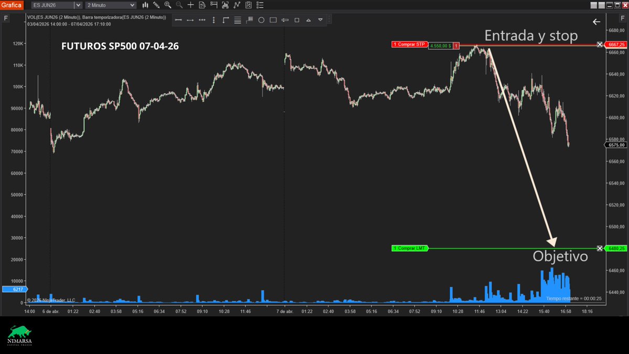Toggle the left F fixed-scale button
This screenshot has height=354, width=629.
coord(6,19)
